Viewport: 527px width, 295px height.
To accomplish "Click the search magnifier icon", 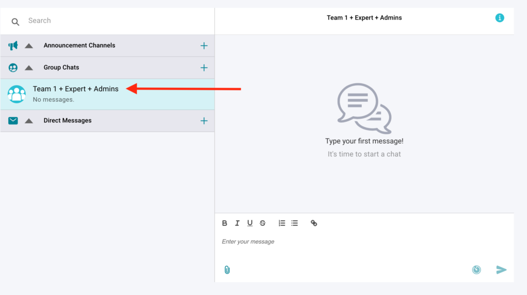I will [x=15, y=22].
